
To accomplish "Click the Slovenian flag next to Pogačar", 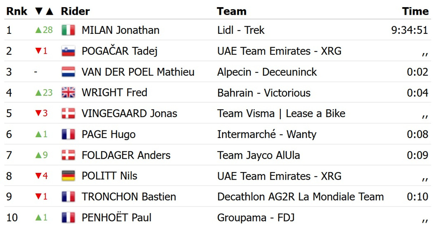I will tap(68, 51).
